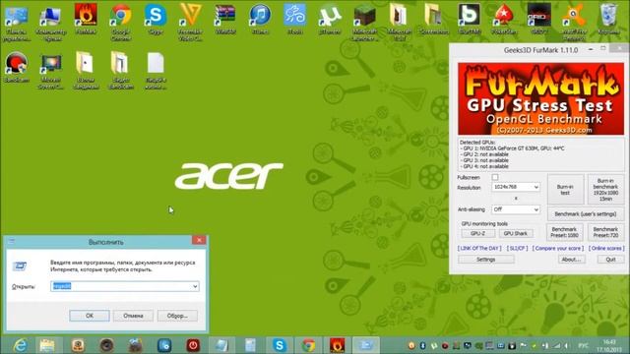
Task: Select the Recycle Bin desktop icon
Action: click(608, 19)
